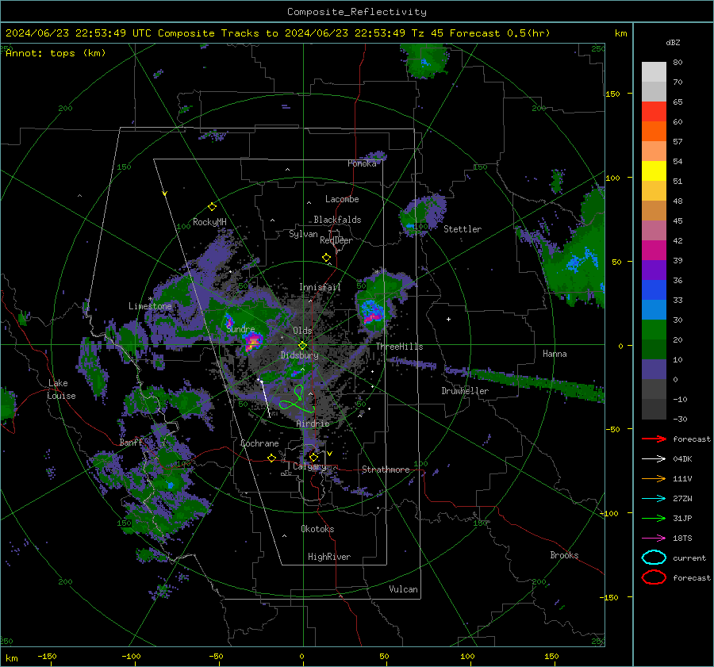Click yellow diamond marker below RedDeer
This screenshot has height=667, width=714.
pos(326,258)
